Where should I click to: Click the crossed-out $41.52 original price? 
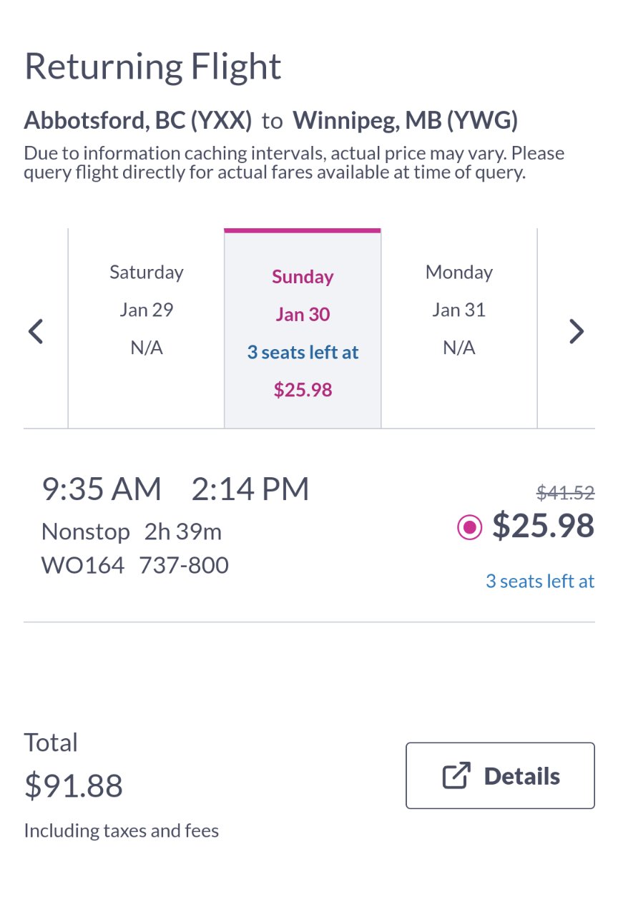pos(566,492)
